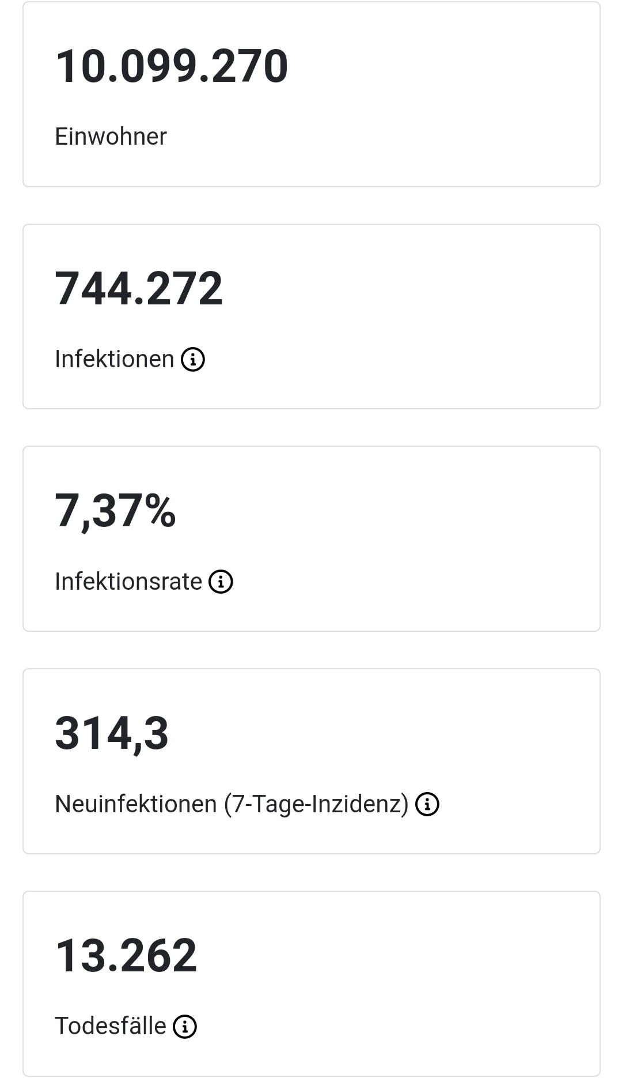The height and width of the screenshot is (1078, 622).
Task: Click the 10.099.270 population figure
Action: click(171, 67)
